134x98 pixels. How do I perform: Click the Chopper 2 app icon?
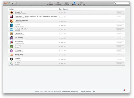12,13
